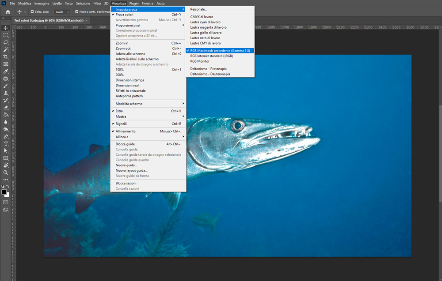The image size is (442, 281).
Task: Click the black foreground color swatch
Action: 4,192
